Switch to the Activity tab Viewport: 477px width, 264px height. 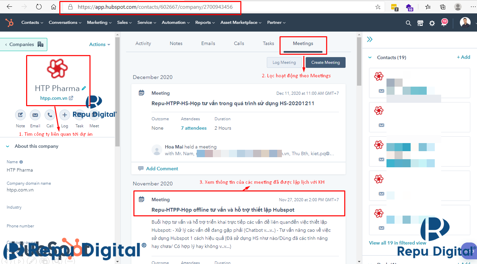tap(143, 44)
